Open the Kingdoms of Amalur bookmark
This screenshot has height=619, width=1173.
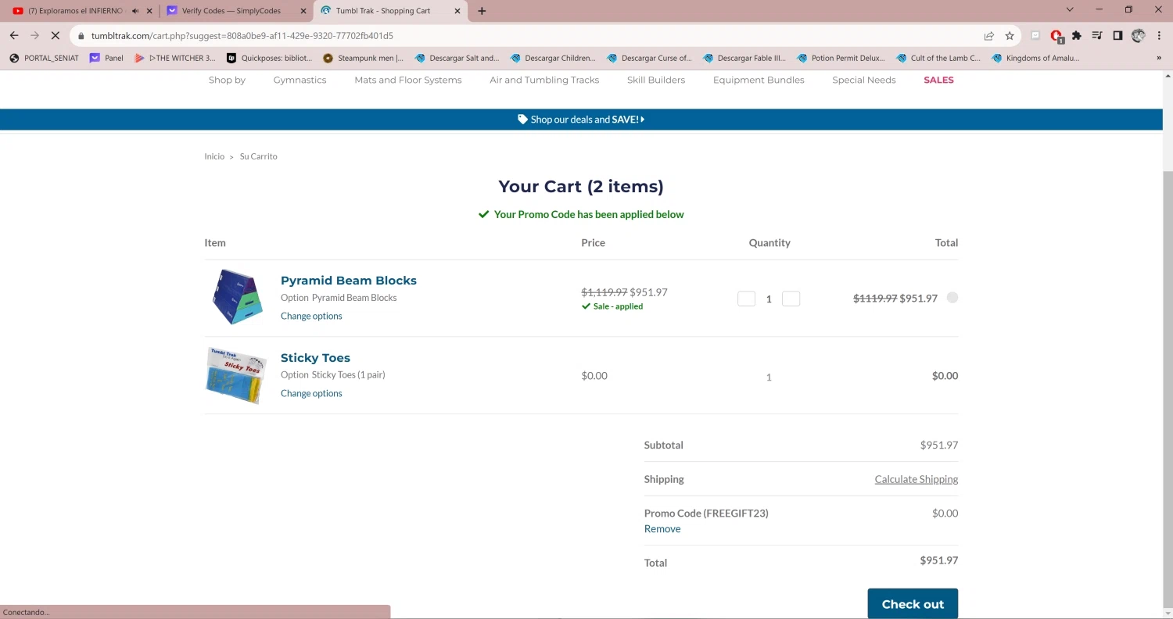(1035, 58)
